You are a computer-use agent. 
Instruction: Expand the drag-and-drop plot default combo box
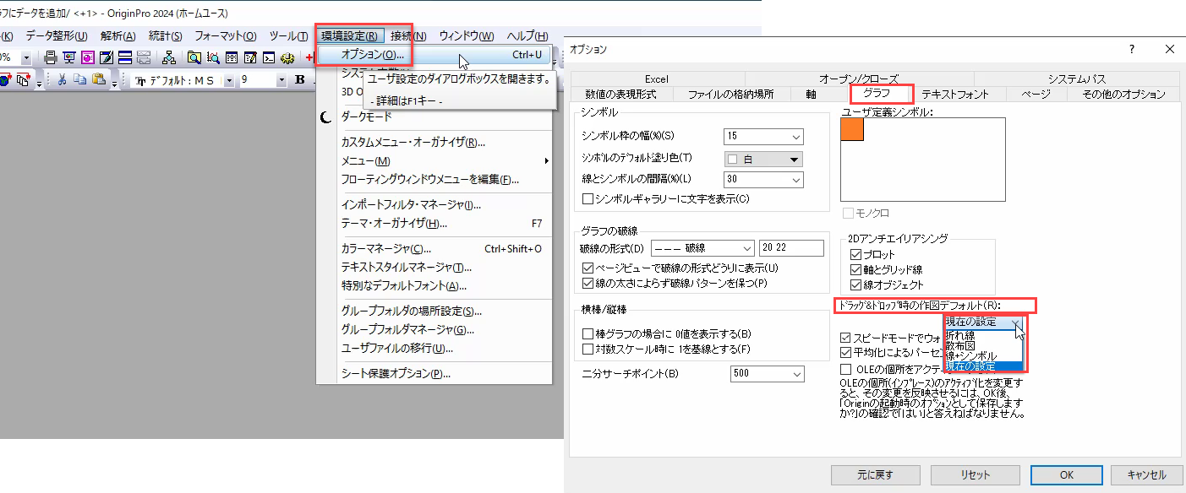[984, 322]
